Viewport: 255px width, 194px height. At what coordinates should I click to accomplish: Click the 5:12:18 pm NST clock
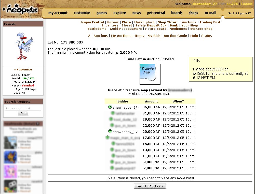(x=239, y=13)
